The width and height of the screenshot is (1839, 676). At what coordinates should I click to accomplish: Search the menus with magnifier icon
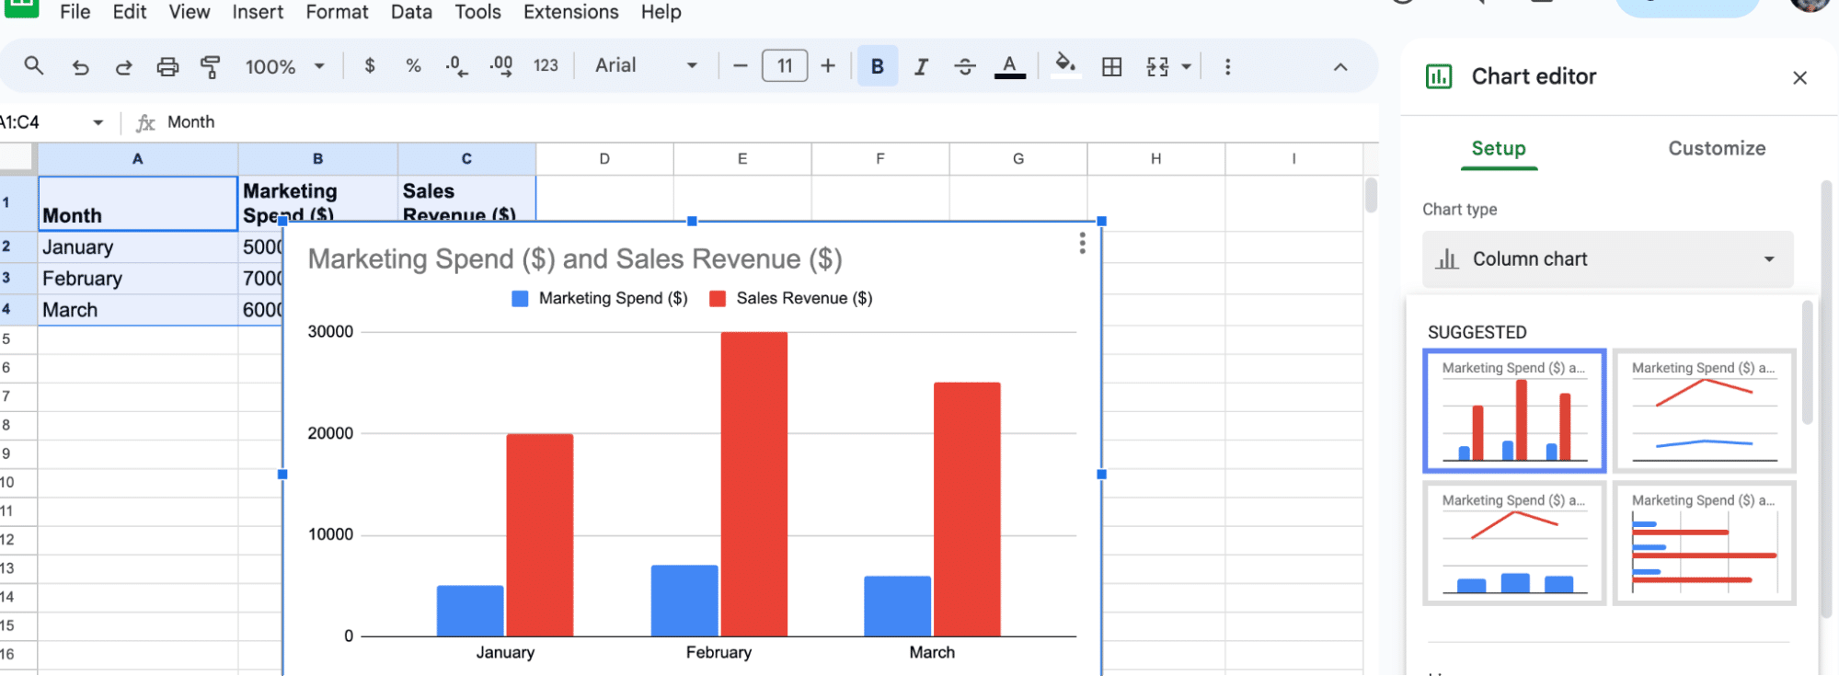point(34,66)
